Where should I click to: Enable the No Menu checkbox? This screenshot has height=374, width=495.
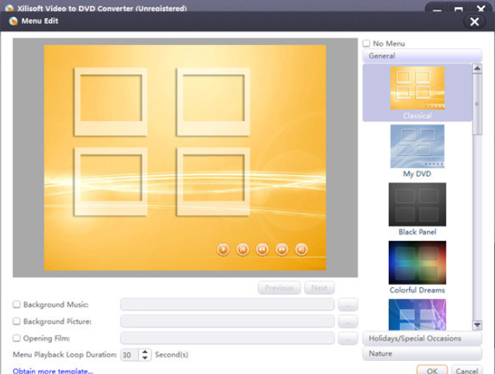pos(366,43)
